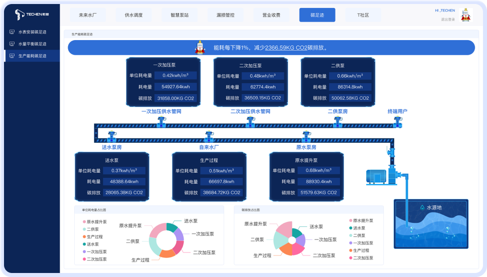Click the 2366.59KG CO2 underlined link
Viewport: 487px width, 277px height.
click(286, 48)
